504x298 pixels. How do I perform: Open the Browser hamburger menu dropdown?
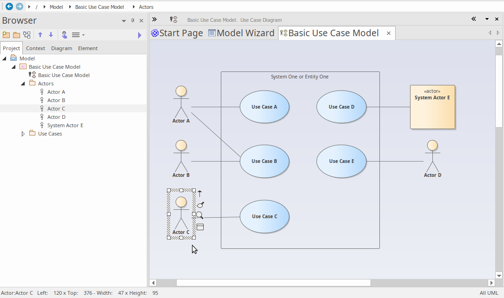pyautogui.click(x=78, y=35)
